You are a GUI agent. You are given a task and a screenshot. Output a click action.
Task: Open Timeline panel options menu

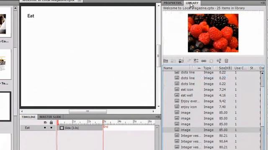pyautogui.click(x=158, y=117)
